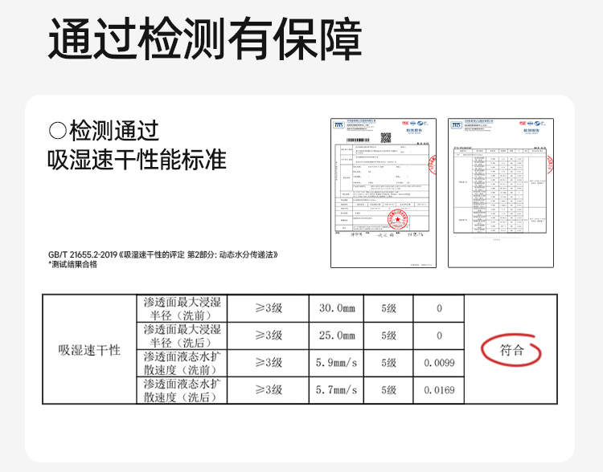Select the 吸湿速干性 table row header
This screenshot has width=603, height=472.
coord(89,349)
